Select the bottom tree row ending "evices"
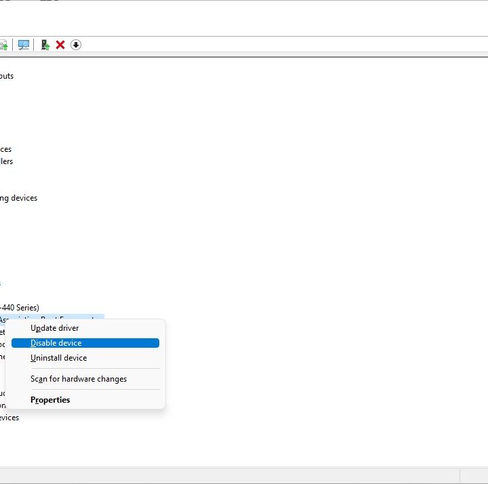Image resolution: width=488 pixels, height=484 pixels. point(9,418)
